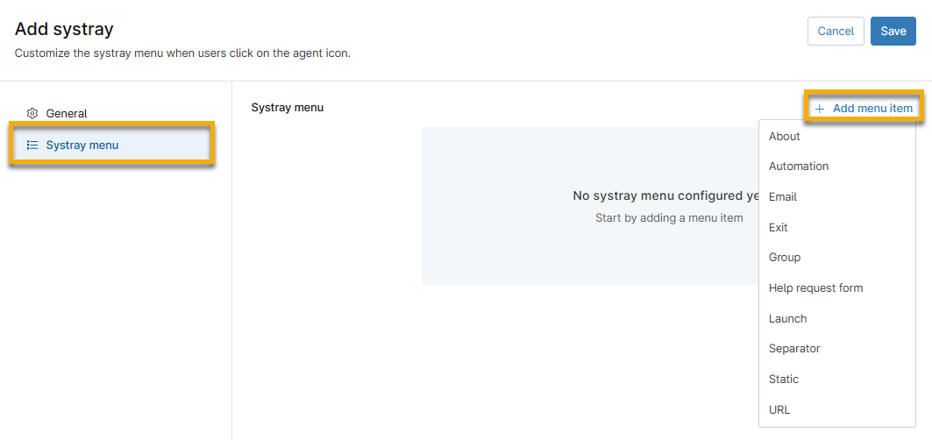Select the Automation menu item type
The height and width of the screenshot is (440, 932).
798,167
